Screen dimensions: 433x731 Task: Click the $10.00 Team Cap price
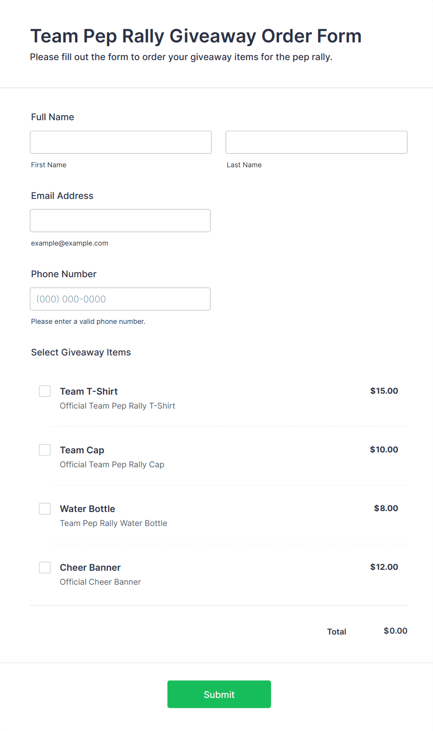(384, 450)
